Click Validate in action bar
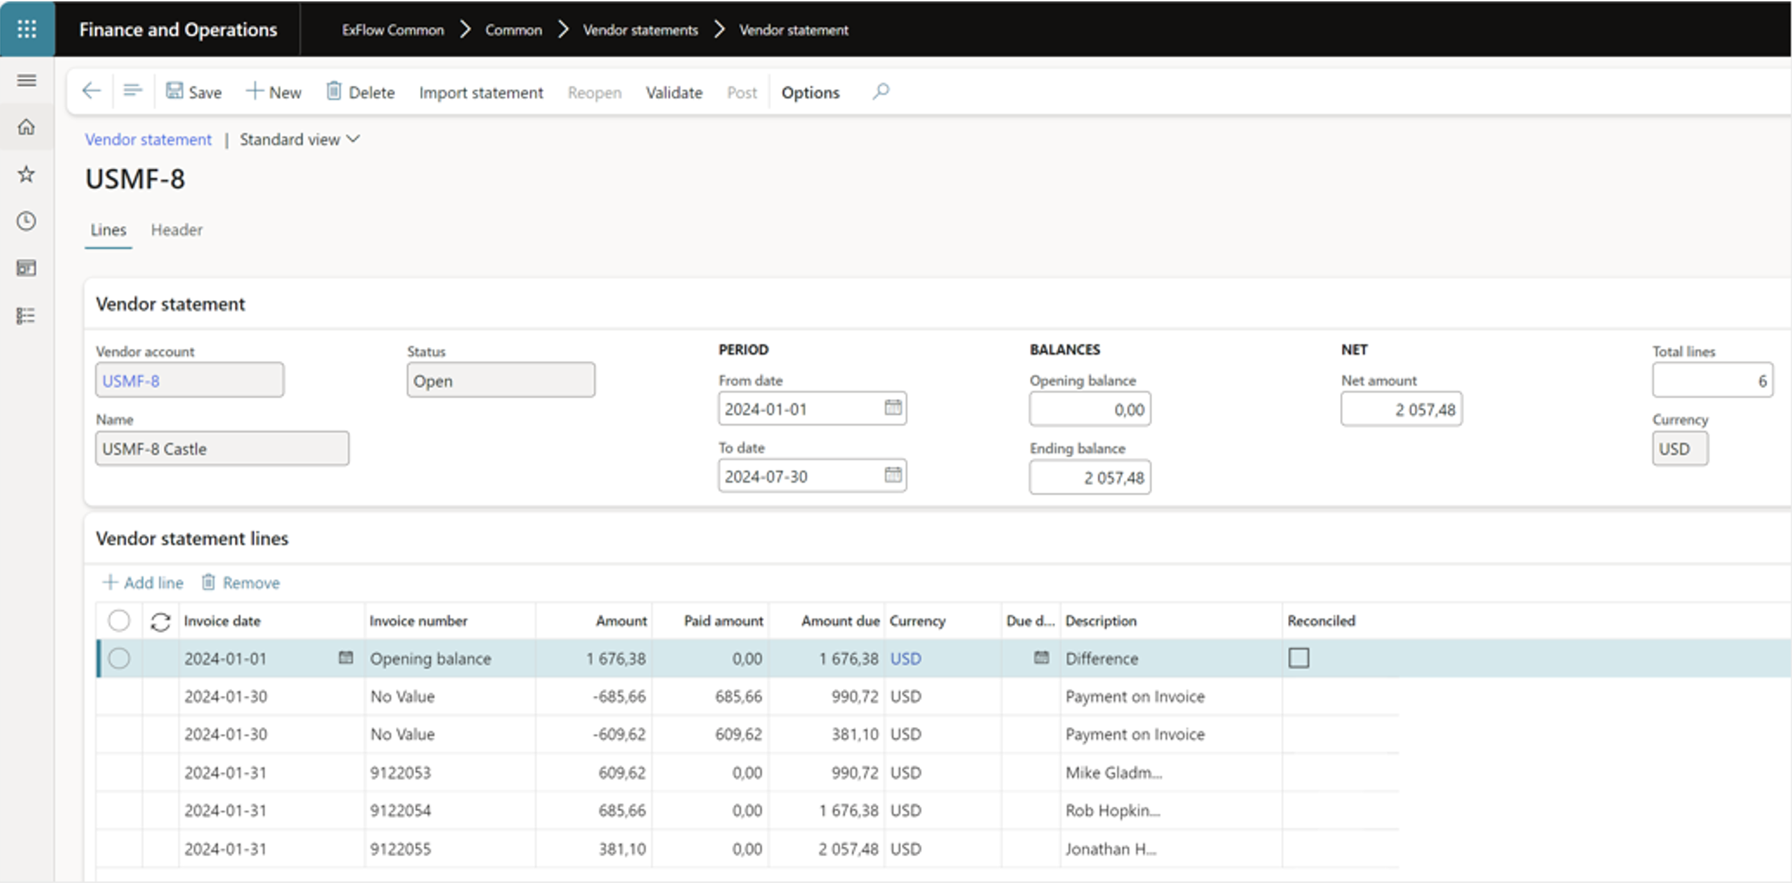The image size is (1792, 883). point(674,92)
